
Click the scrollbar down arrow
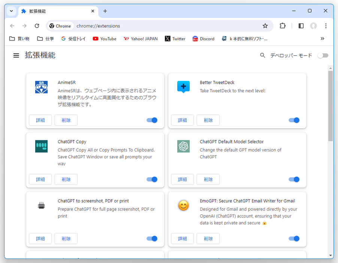point(331,256)
